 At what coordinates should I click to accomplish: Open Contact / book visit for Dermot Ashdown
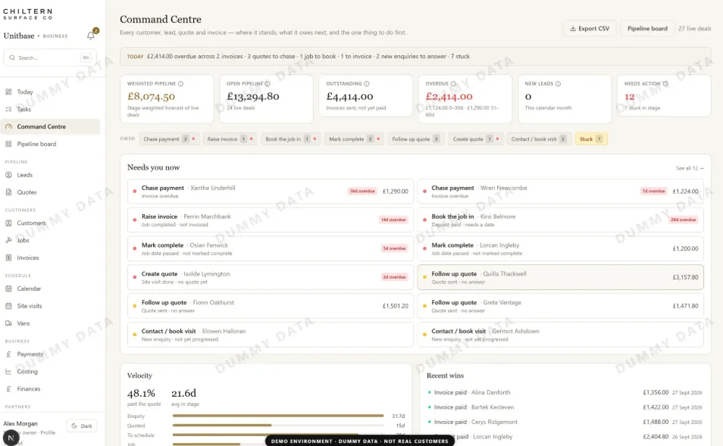[x=560, y=335]
